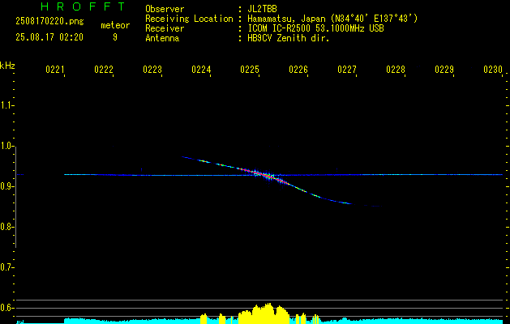Click the 0229 time marker

click(444, 70)
